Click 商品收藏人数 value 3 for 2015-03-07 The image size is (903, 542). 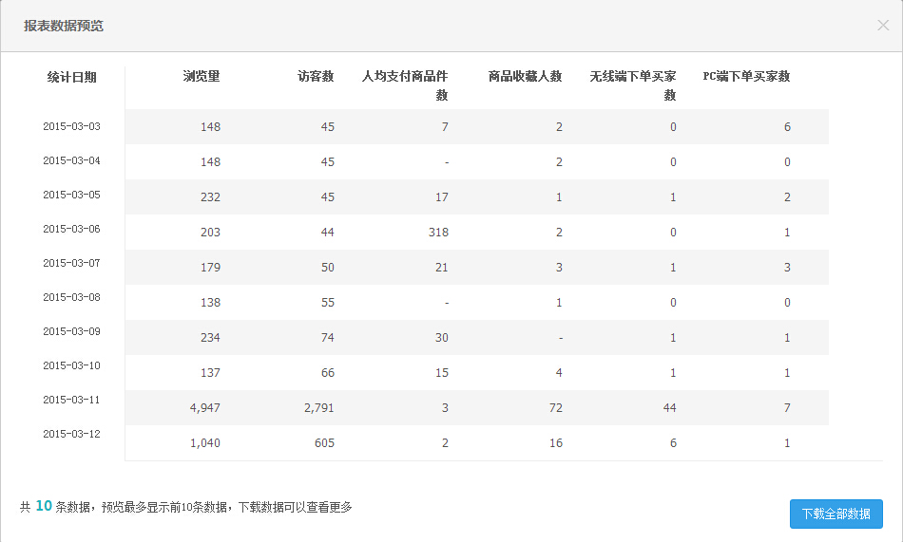click(559, 267)
